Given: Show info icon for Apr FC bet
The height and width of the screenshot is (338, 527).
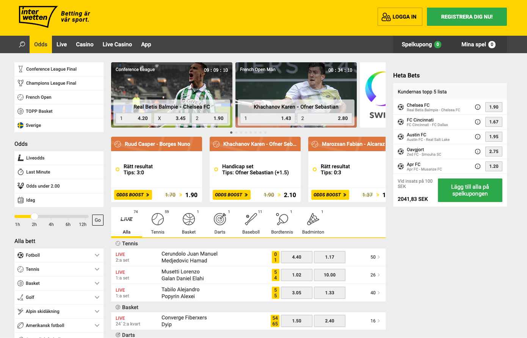Looking at the screenshot, I should [x=478, y=166].
